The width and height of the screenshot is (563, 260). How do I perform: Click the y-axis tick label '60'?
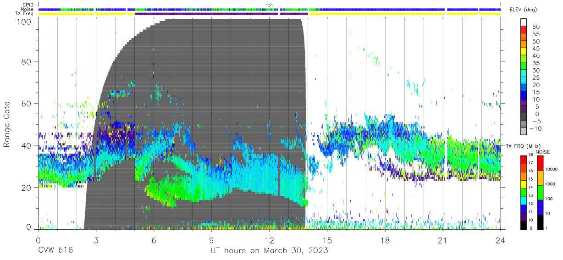tap(26, 104)
